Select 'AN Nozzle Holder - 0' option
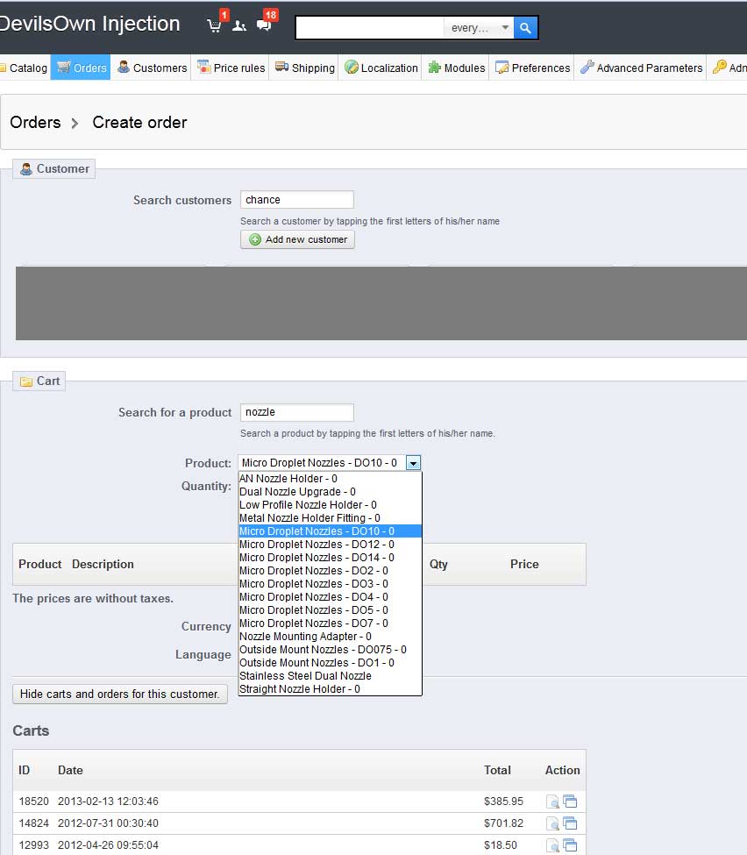 pyautogui.click(x=330, y=478)
